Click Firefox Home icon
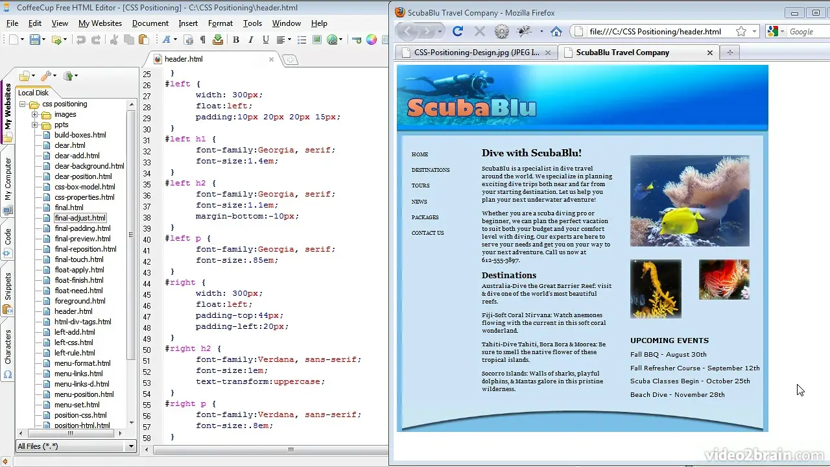The image size is (830, 467). (556, 31)
